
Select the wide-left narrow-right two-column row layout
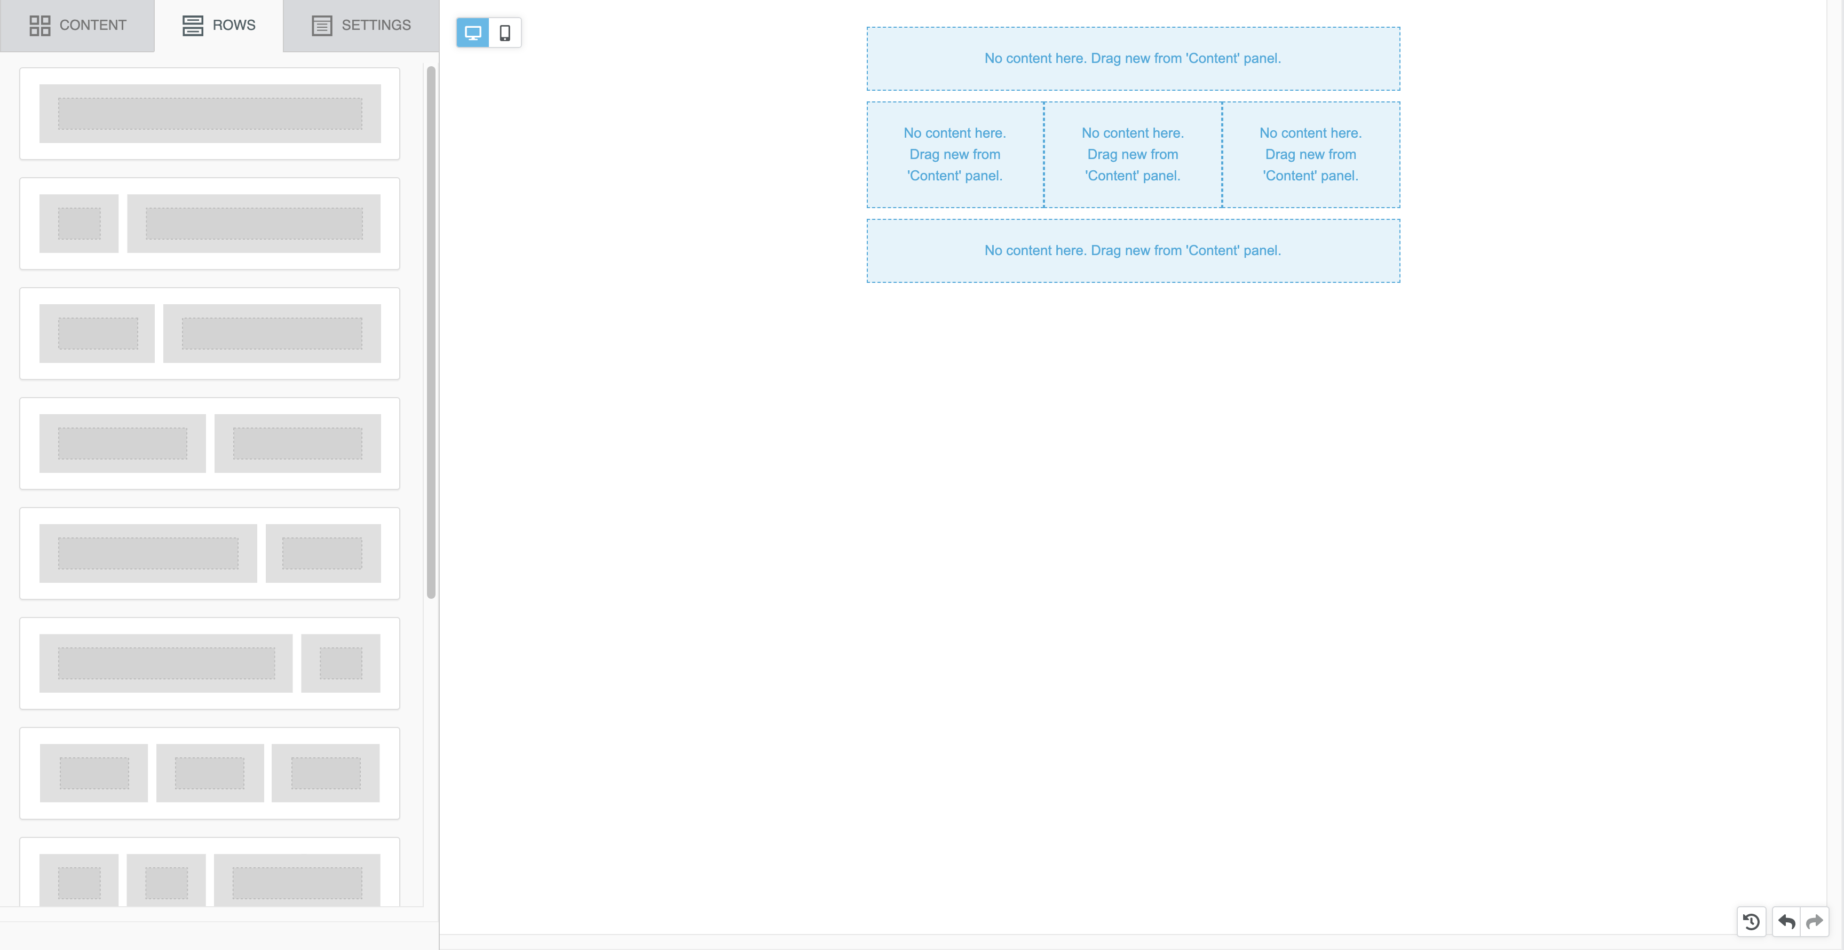click(210, 663)
